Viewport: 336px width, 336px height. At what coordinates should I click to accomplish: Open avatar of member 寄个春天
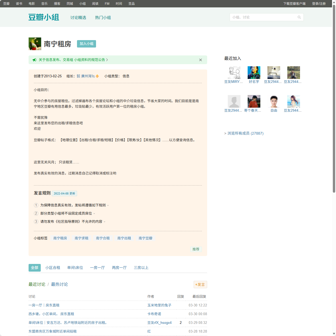pyautogui.click(x=254, y=101)
